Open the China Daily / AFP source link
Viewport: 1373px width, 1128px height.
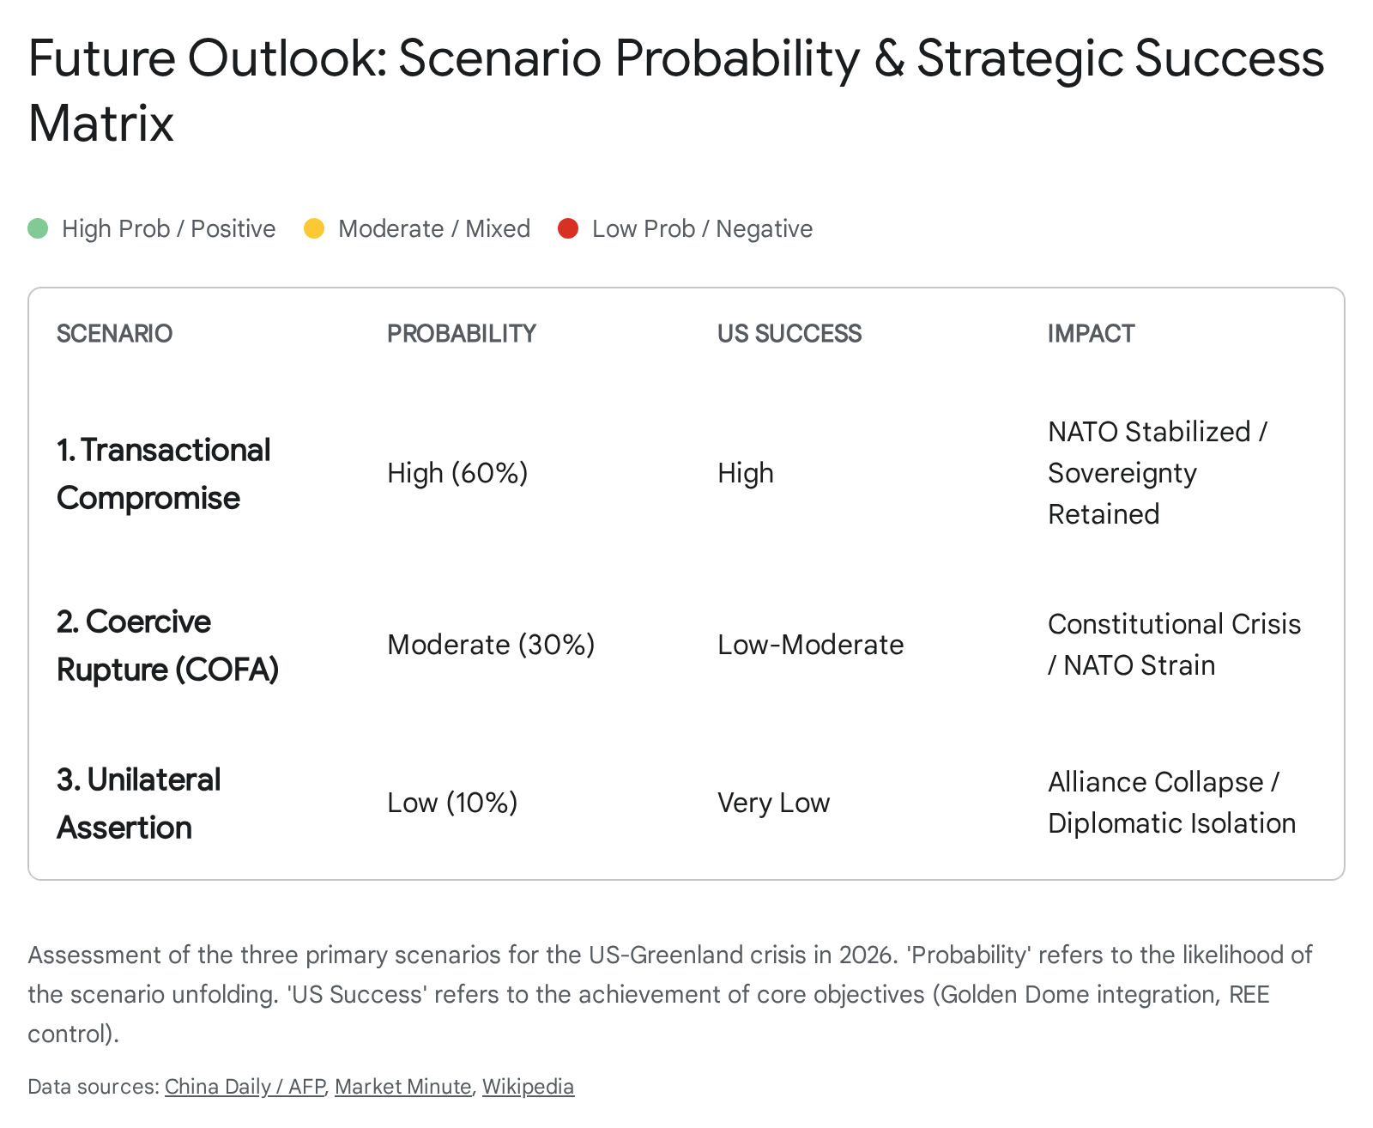point(245,1087)
